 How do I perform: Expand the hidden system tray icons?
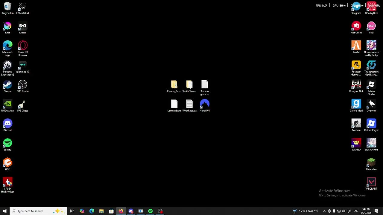(324, 211)
